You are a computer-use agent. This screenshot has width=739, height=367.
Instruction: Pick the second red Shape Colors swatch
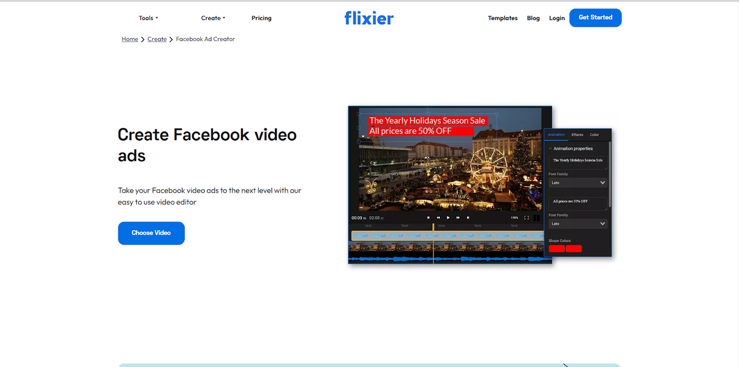tap(574, 248)
